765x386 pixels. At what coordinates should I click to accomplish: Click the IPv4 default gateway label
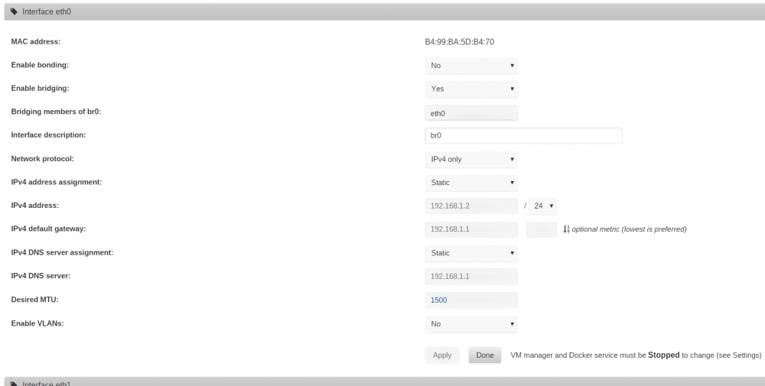pos(48,229)
